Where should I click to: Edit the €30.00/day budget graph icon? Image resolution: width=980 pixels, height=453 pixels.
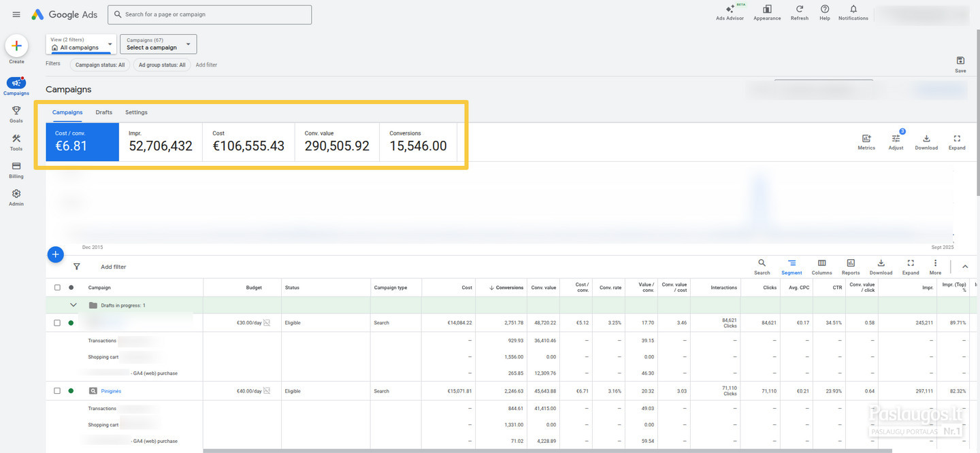(x=267, y=323)
